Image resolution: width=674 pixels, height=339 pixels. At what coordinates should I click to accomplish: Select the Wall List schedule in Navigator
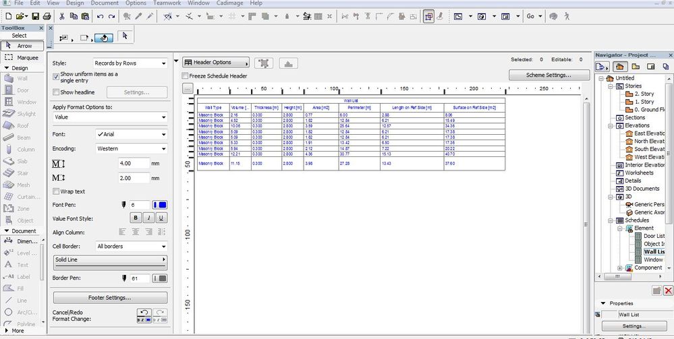point(654,252)
